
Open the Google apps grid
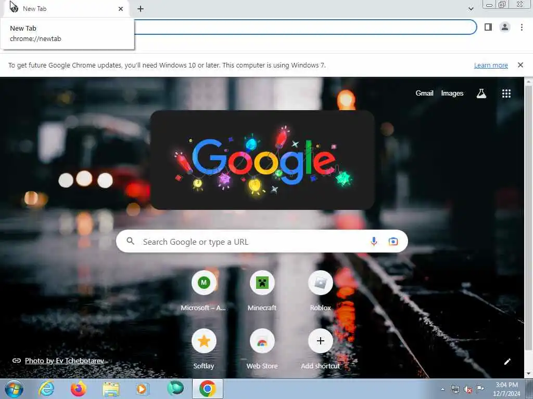[506, 94]
